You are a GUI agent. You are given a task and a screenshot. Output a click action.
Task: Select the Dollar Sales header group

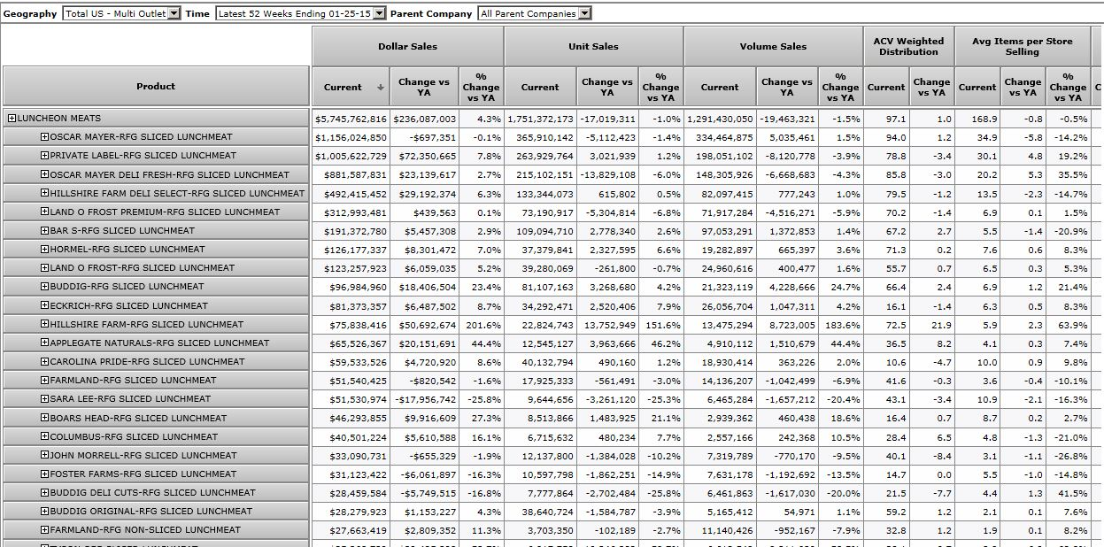pyautogui.click(x=407, y=46)
